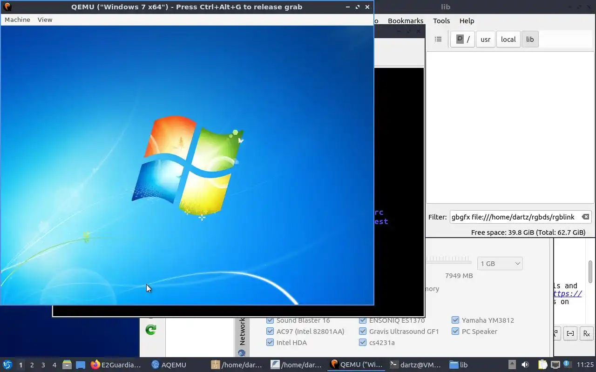
Task: Switch to workspace 1
Action: [20, 365]
